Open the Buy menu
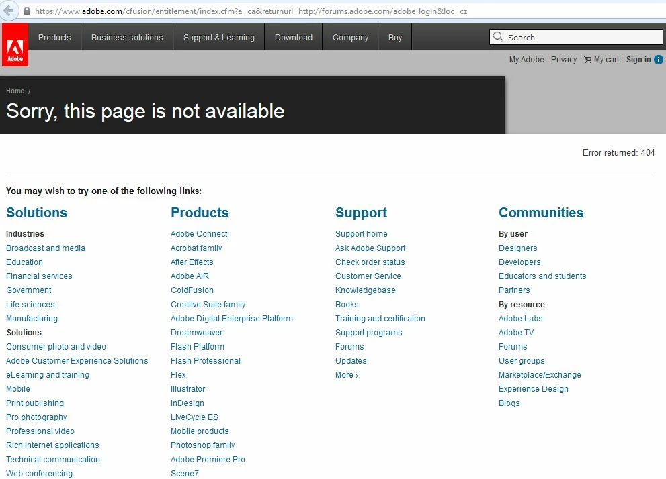The width and height of the screenshot is (666, 479). pos(395,38)
